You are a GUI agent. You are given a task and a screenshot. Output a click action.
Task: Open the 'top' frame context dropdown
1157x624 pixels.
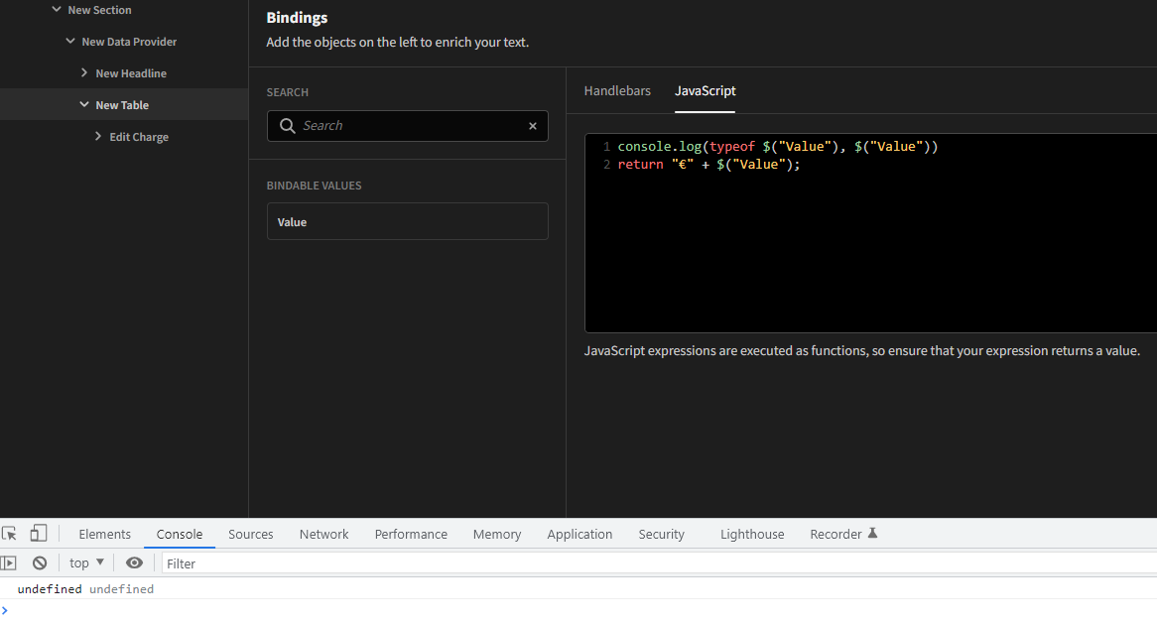pos(85,562)
